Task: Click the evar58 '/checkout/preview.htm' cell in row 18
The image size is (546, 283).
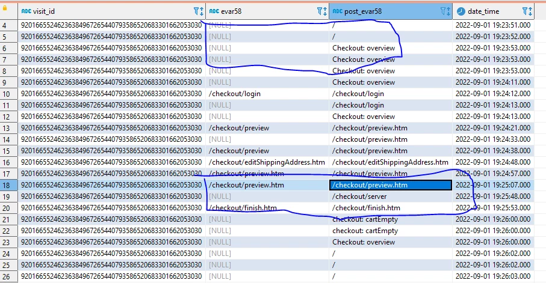Action: click(267, 185)
